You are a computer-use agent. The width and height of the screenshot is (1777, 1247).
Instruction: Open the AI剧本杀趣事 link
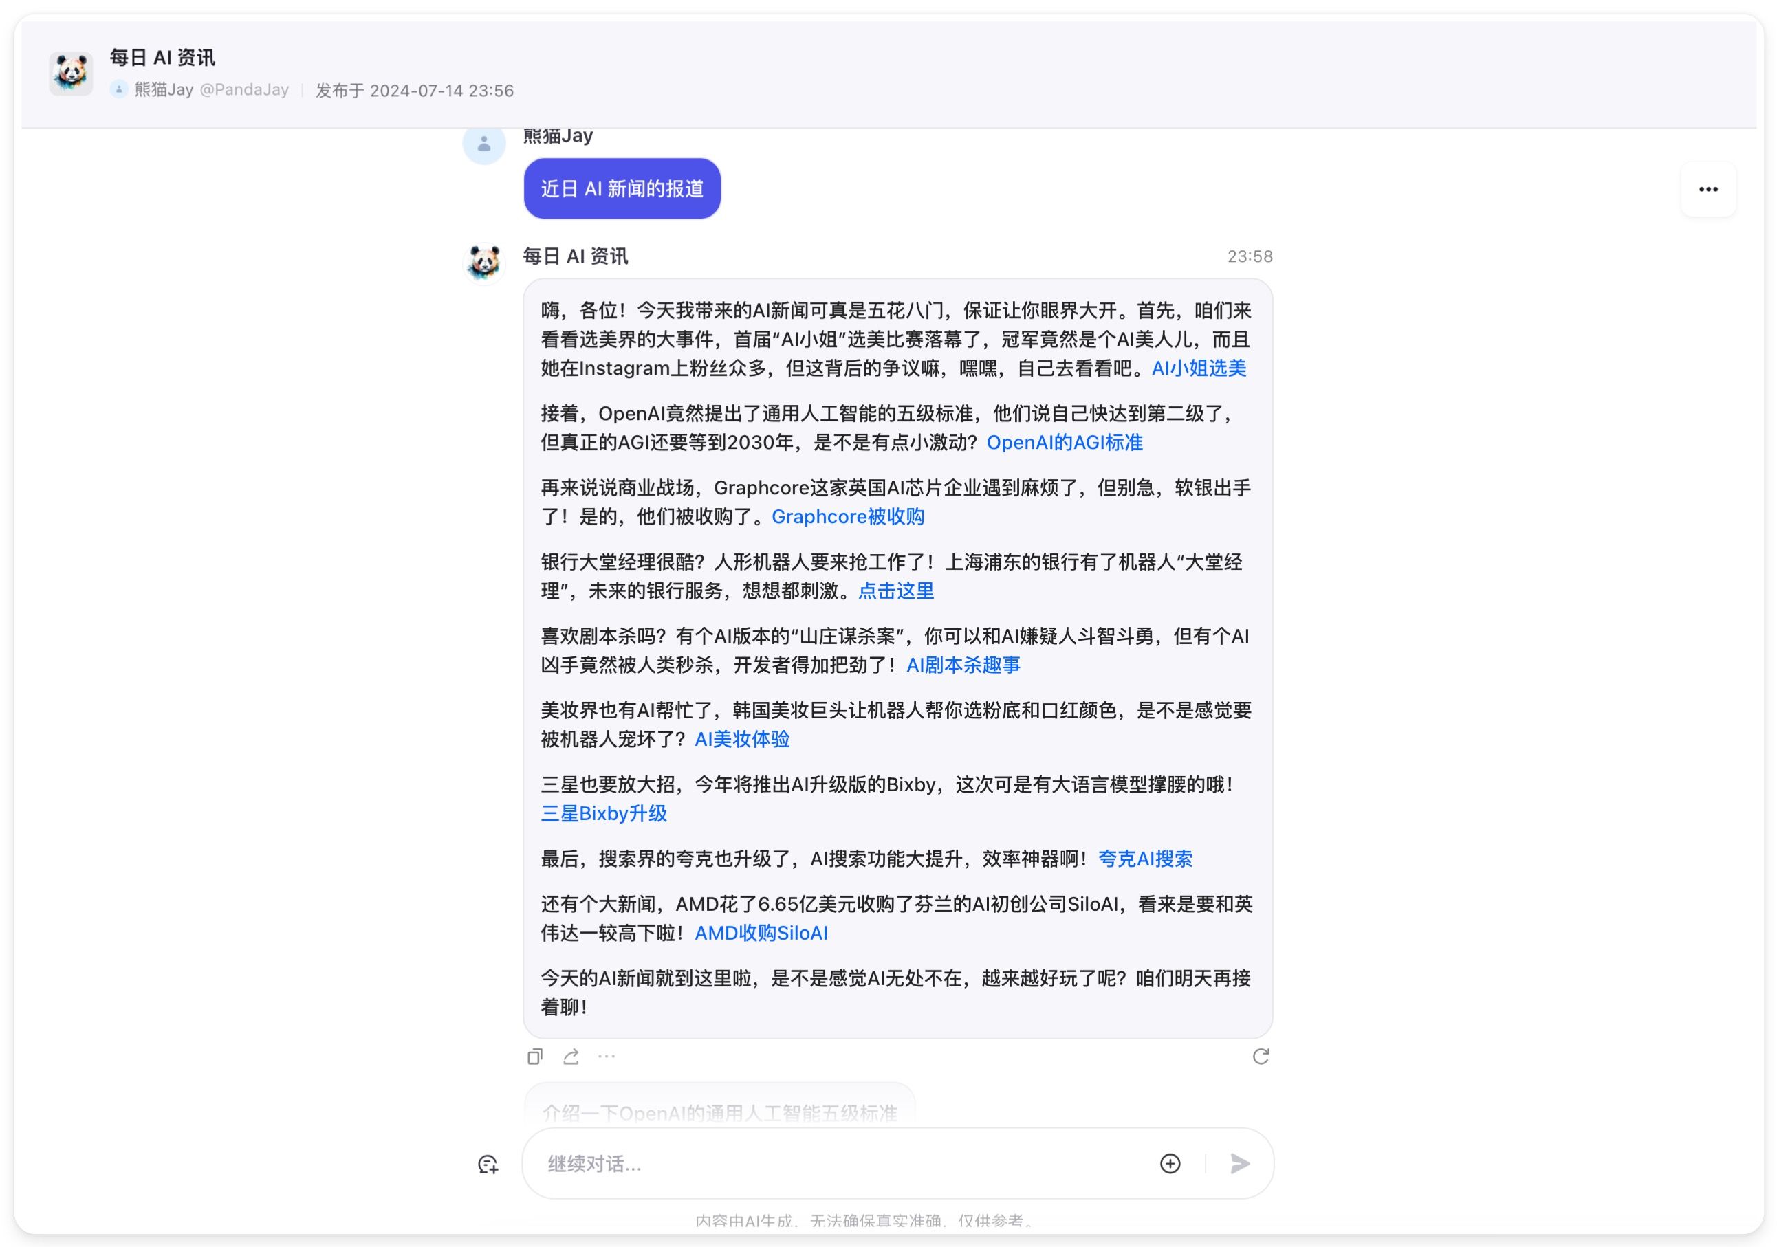click(963, 665)
